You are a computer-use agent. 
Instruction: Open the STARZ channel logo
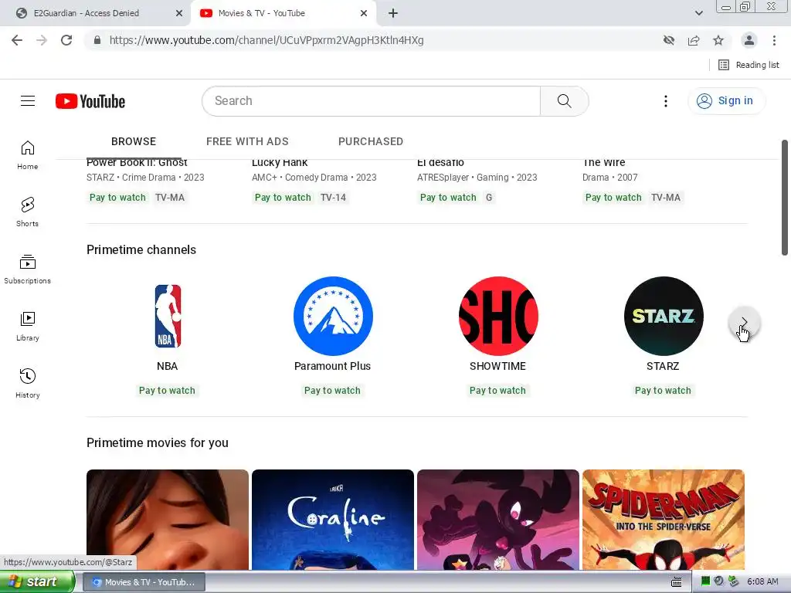[664, 316]
